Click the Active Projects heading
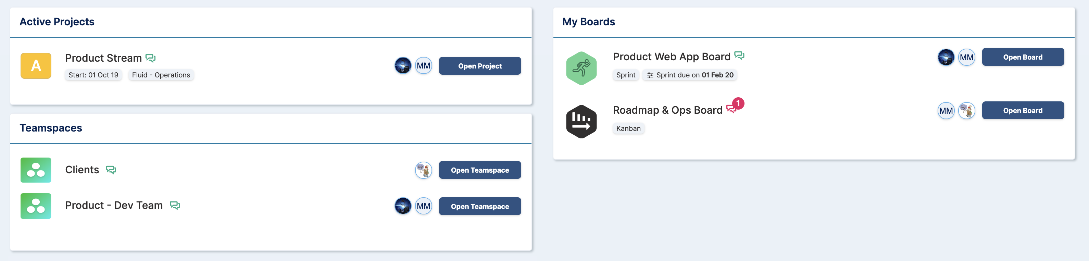 pyautogui.click(x=57, y=22)
